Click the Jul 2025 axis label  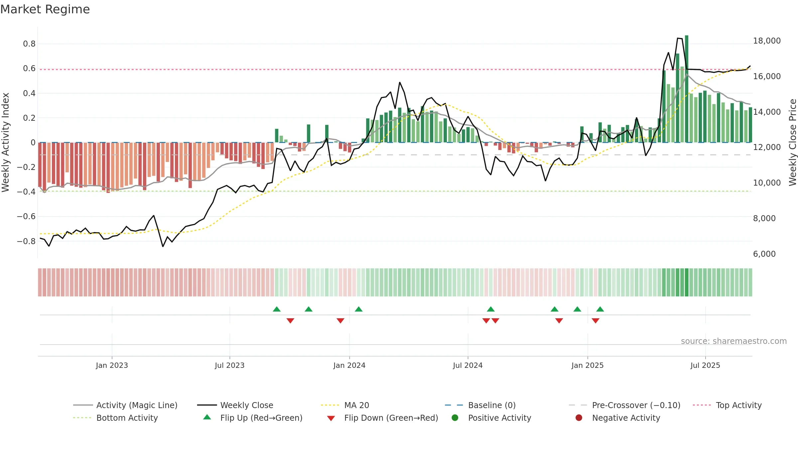click(x=705, y=365)
